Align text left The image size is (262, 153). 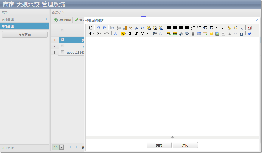pos(169,28)
